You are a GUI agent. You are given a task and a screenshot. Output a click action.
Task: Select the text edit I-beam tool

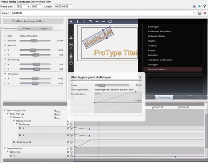[77, 22]
